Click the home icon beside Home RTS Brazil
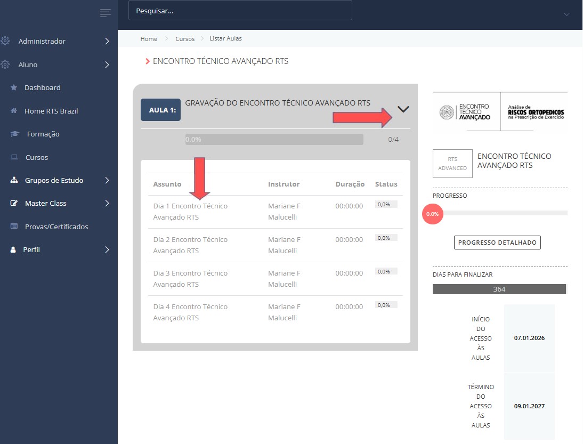583x444 pixels. tap(14, 111)
